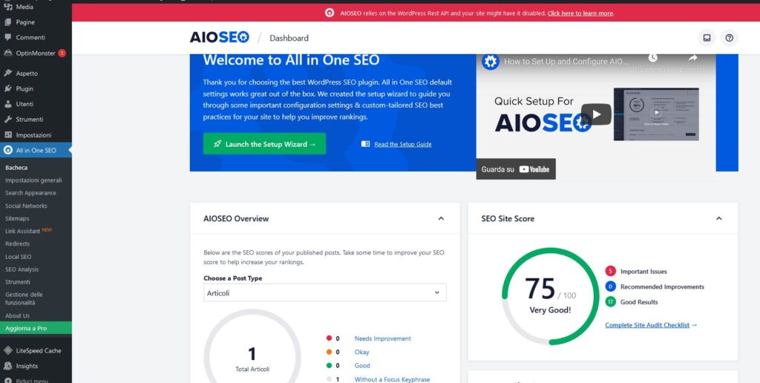
Task: Click Okay score link
Action: 361,352
